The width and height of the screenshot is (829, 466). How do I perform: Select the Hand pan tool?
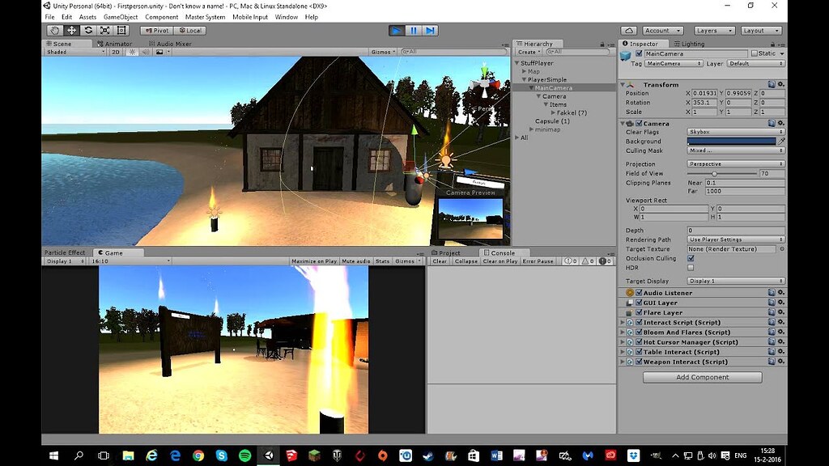54,31
